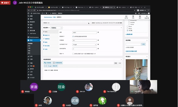Click the WordPress logo in the admin bar

point(28,13)
